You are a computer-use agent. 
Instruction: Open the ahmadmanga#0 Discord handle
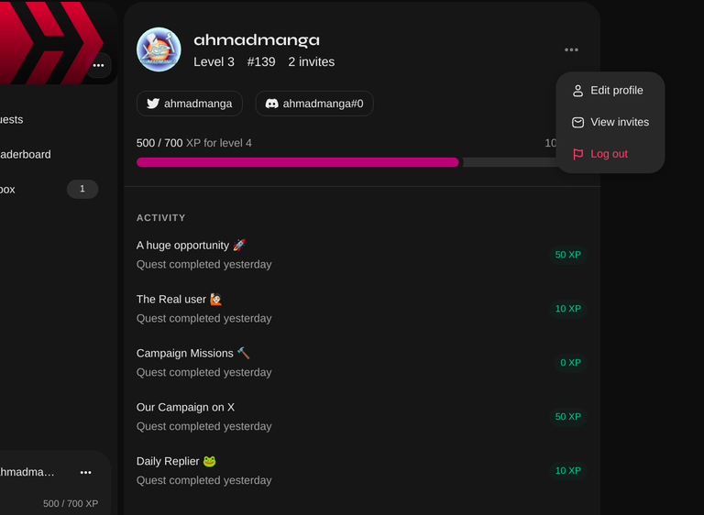[314, 104]
